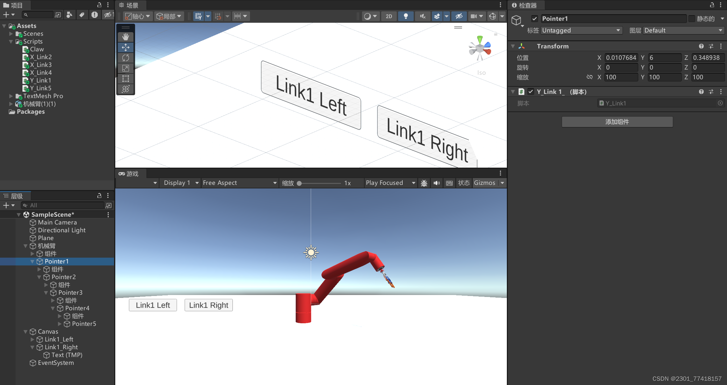
Task: Click the Add Component button
Action: [617, 122]
